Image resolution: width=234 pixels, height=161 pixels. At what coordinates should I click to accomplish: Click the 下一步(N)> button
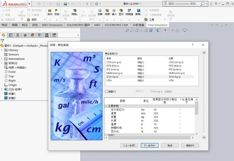149,145
